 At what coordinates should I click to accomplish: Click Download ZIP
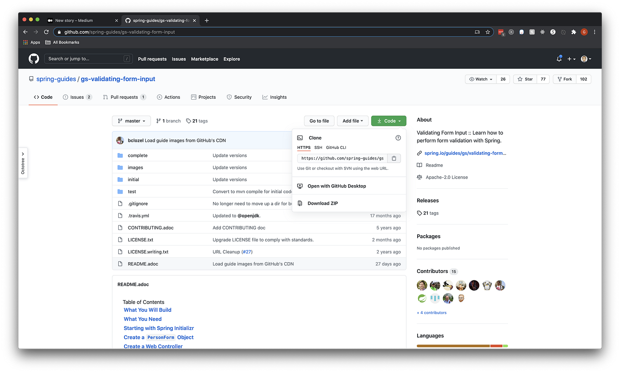click(x=349, y=203)
